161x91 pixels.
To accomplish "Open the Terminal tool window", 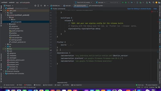I will (x=37, y=85).
